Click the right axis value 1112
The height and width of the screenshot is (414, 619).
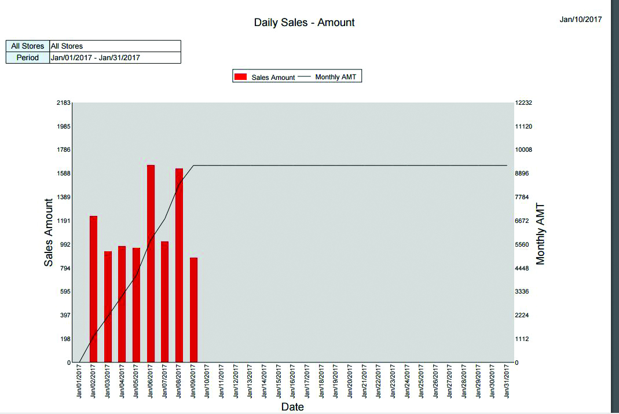(x=522, y=339)
